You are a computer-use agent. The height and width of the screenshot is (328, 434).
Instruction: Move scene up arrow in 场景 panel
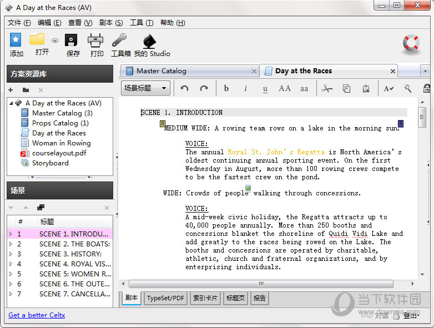point(26,208)
